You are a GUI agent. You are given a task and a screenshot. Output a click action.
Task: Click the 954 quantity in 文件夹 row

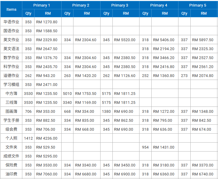click(x=145, y=147)
